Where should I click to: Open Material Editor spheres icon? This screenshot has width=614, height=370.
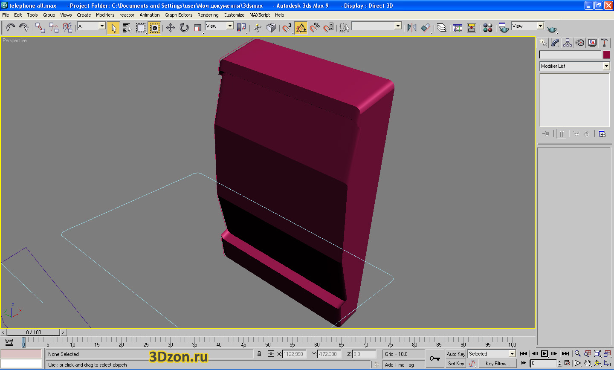(x=488, y=28)
